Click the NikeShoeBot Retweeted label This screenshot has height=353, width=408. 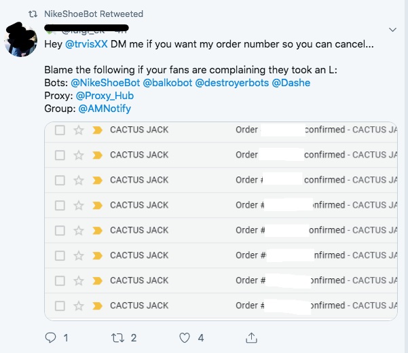(x=94, y=14)
